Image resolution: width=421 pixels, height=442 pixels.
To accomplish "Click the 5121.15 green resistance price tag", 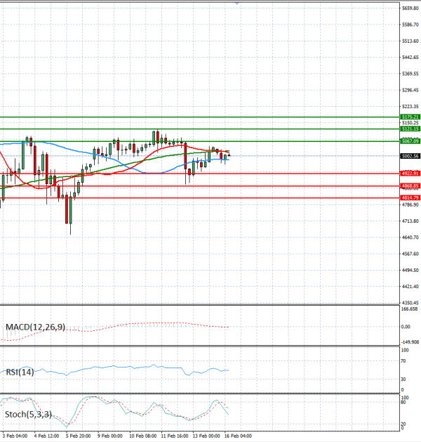I will pyautogui.click(x=410, y=129).
